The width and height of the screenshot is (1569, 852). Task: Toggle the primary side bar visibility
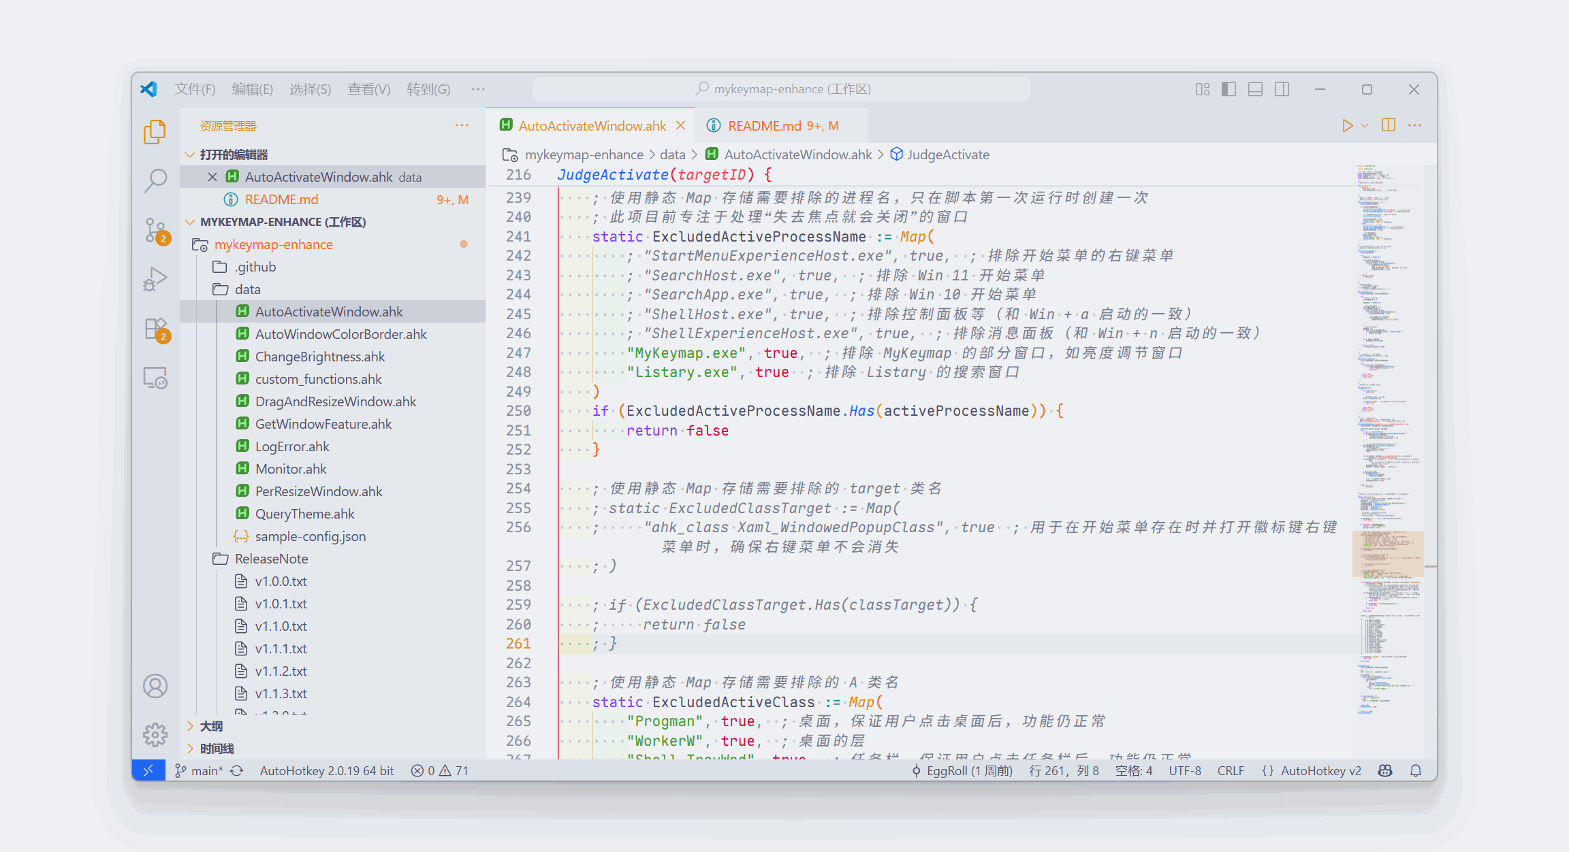[1229, 89]
